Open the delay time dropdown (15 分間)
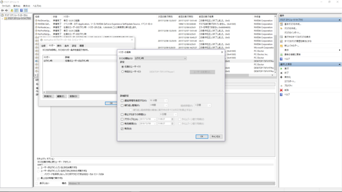This screenshot has height=192, width=342. (159, 101)
